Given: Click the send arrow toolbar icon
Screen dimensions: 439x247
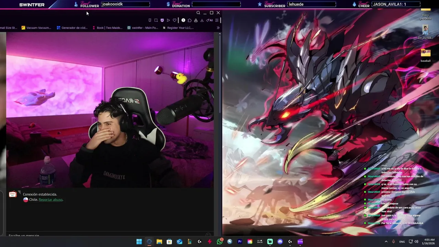Looking at the screenshot, I should click(x=168, y=20).
